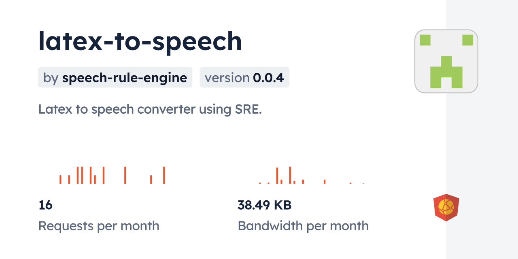
Task: Click the top-right green square of avatar
Action: (467, 40)
